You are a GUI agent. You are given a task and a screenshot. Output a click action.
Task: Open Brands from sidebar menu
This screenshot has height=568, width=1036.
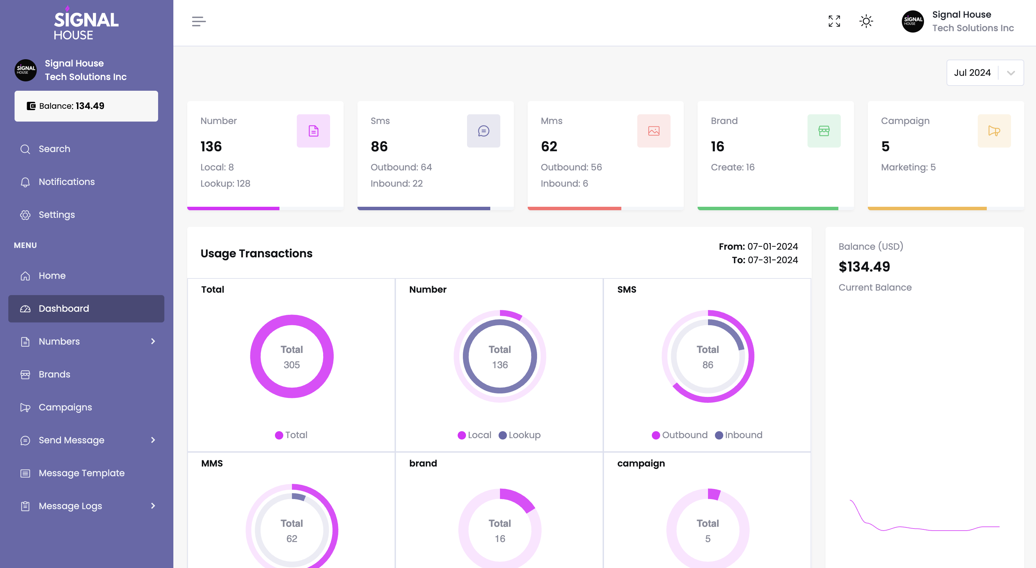[x=54, y=374]
